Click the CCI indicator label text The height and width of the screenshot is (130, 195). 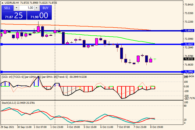click(x=44, y=77)
